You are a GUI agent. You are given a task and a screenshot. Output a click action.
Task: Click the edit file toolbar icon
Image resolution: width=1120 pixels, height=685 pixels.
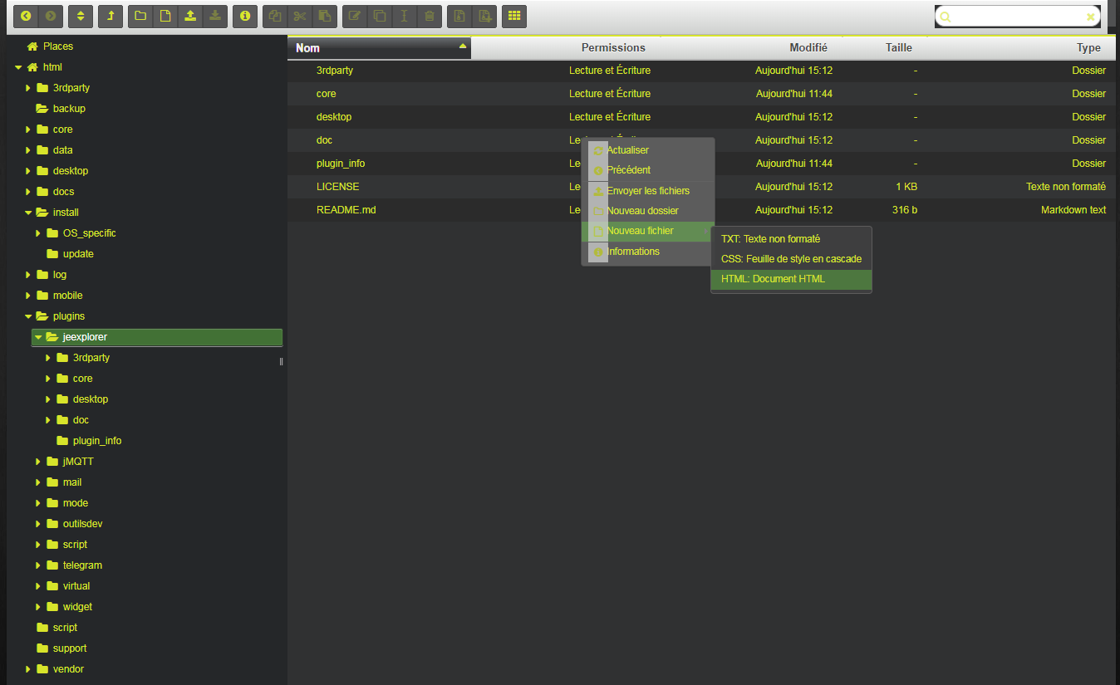[355, 16]
